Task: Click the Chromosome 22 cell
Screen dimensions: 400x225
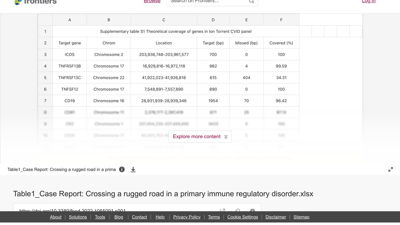Action: tap(109, 77)
